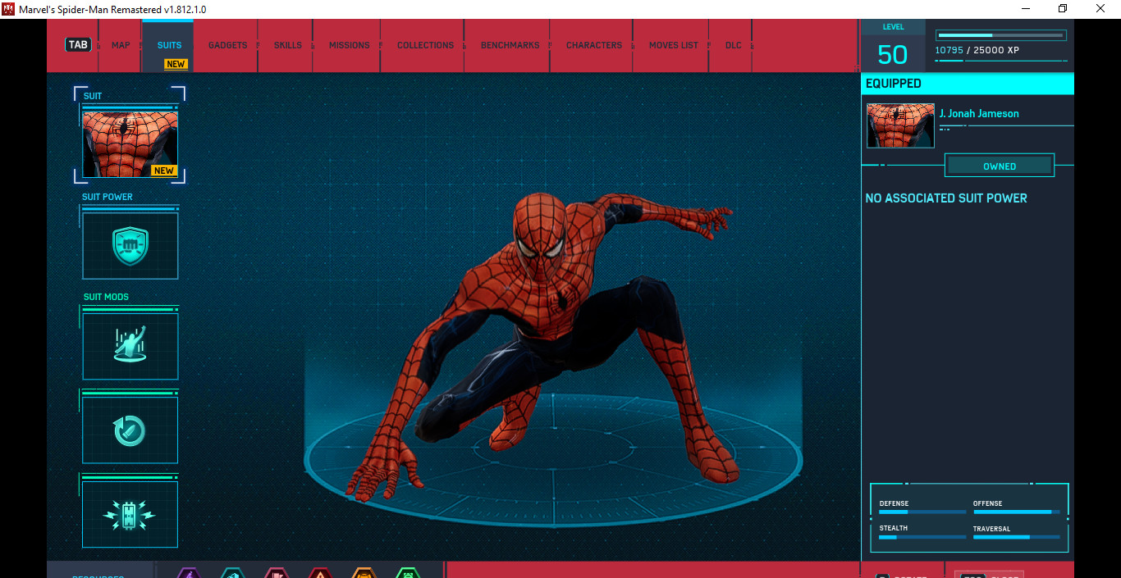Select the teal research token icon
The height and width of the screenshot is (578, 1121).
click(232, 572)
